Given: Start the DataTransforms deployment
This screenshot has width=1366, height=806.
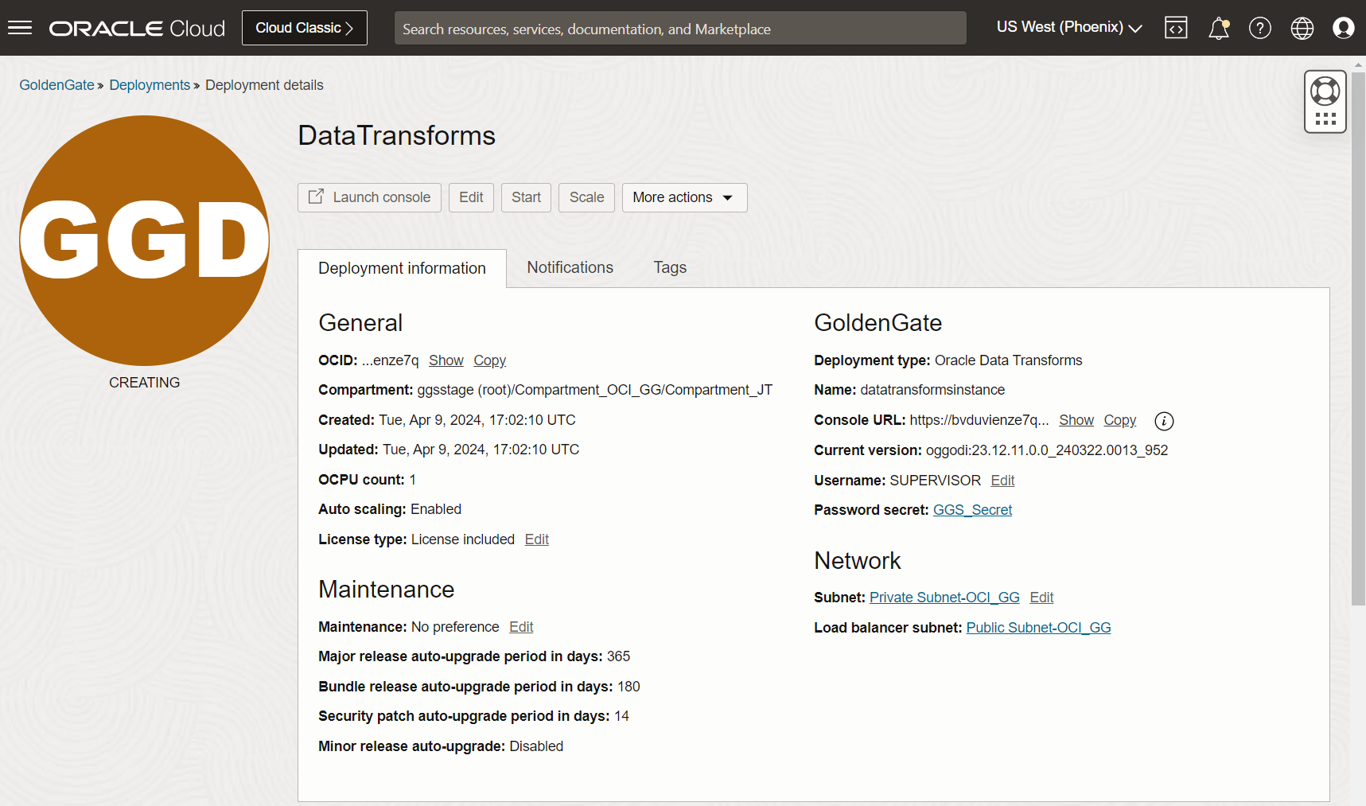Looking at the screenshot, I should [x=526, y=197].
